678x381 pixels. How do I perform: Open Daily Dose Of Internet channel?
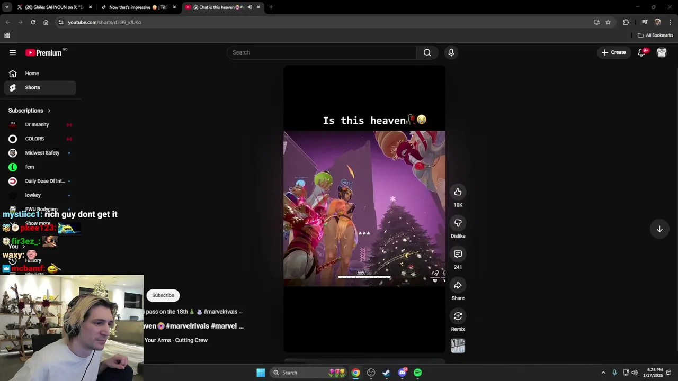(40, 181)
